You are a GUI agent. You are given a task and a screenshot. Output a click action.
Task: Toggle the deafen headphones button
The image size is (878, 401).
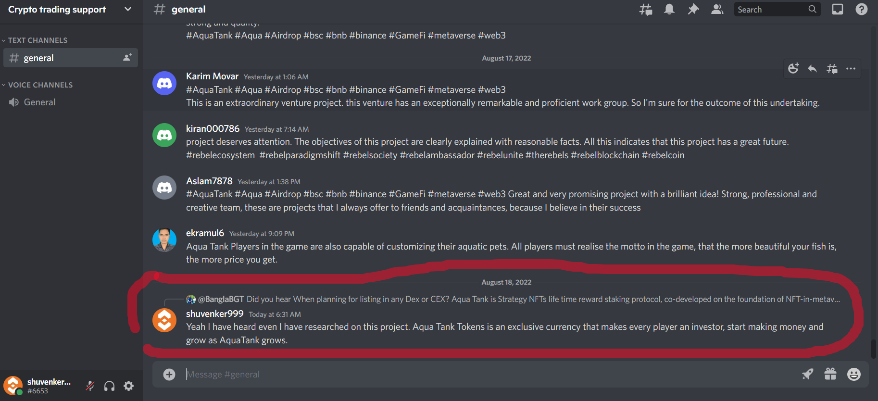pyautogui.click(x=109, y=386)
